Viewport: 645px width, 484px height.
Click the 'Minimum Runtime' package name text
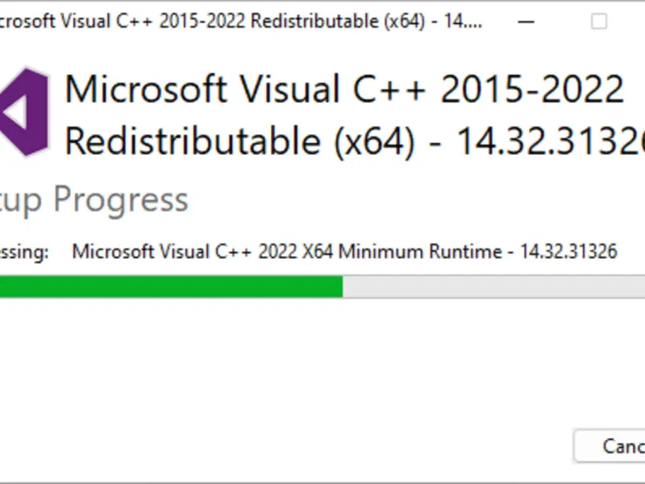[x=420, y=251]
